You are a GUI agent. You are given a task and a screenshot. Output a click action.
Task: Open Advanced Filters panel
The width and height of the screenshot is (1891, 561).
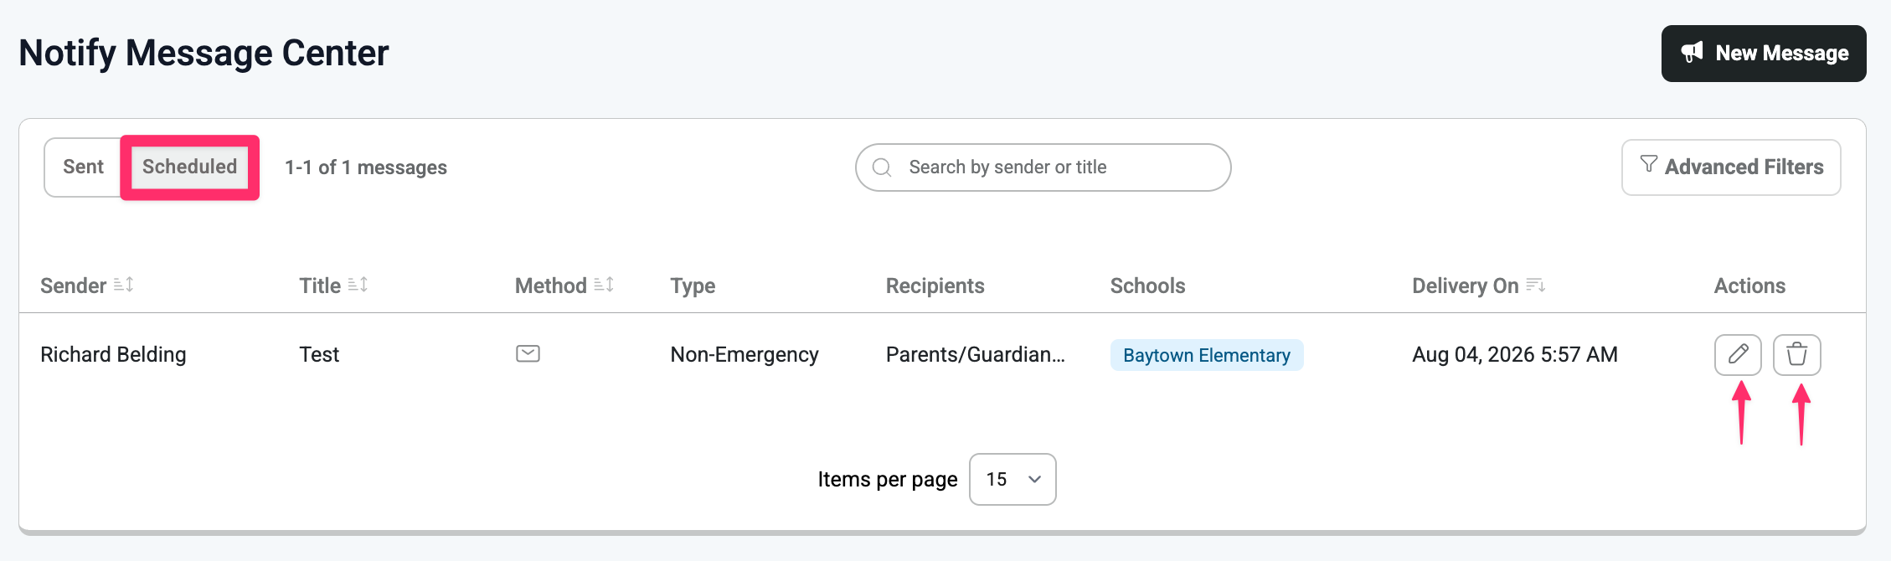[1731, 167]
